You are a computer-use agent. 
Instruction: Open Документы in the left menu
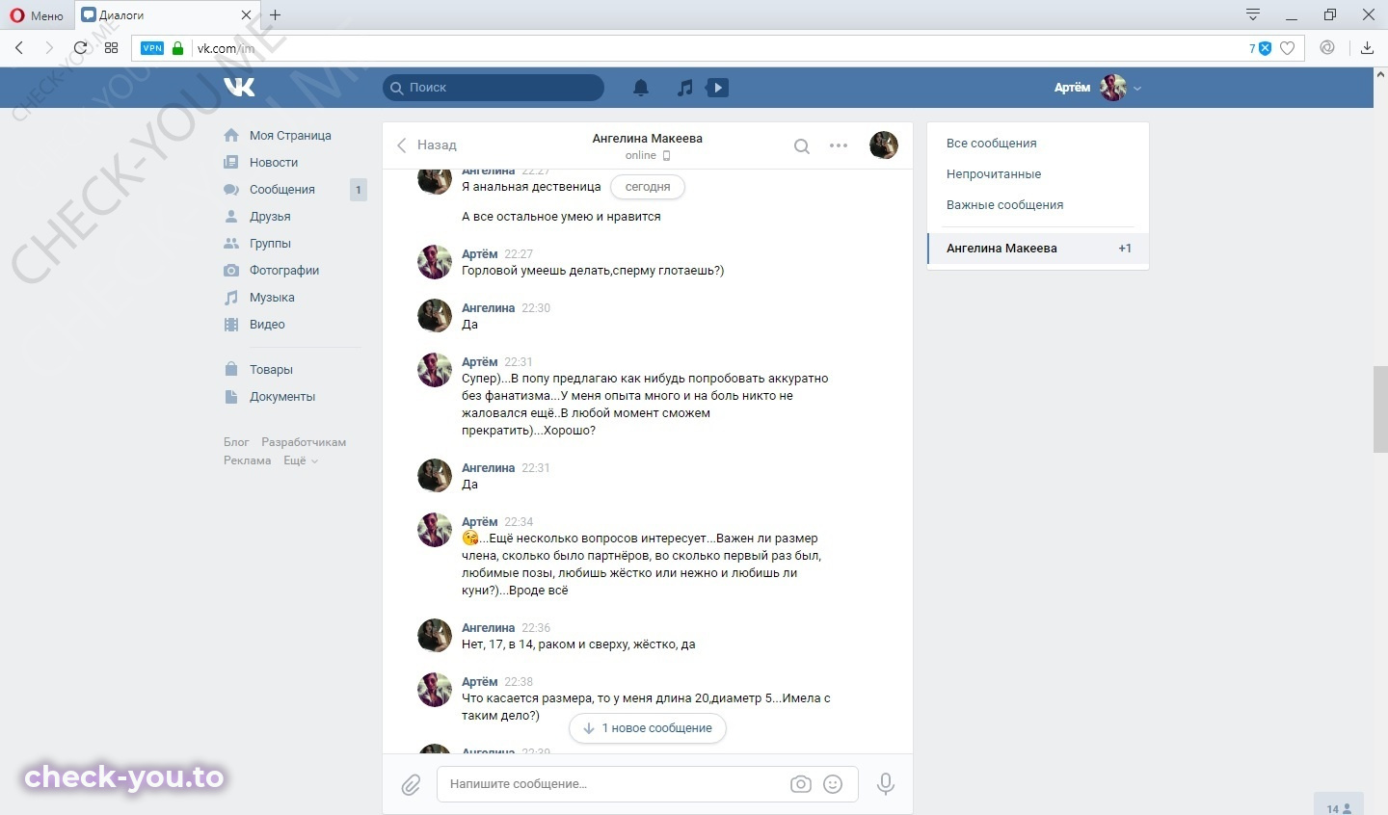[281, 397]
